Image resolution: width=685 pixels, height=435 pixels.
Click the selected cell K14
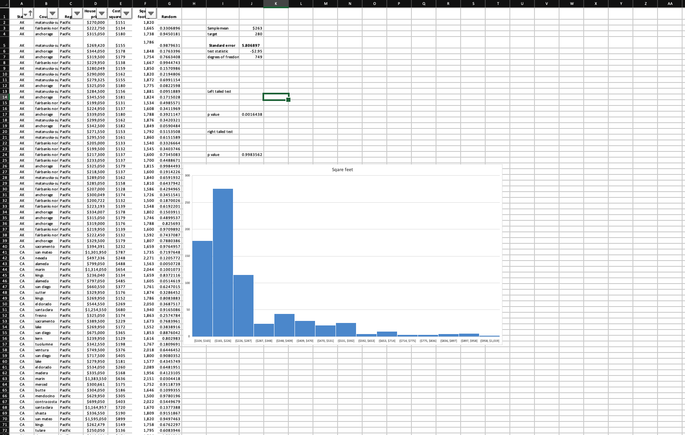pos(276,97)
